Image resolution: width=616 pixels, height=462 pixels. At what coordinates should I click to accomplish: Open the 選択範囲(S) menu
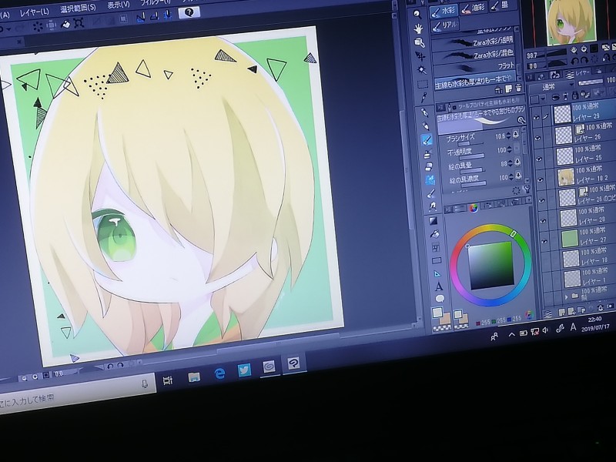coord(79,8)
